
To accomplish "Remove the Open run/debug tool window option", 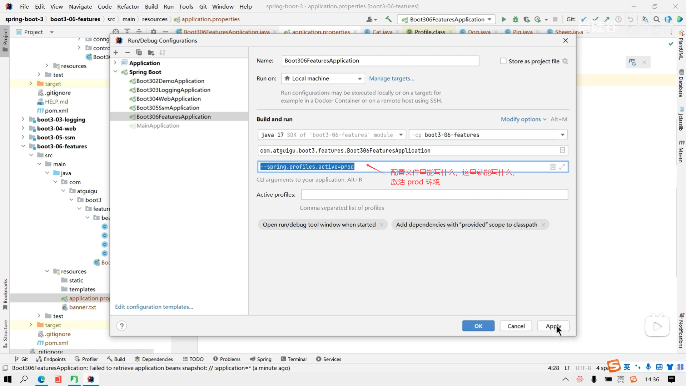I will click(x=382, y=225).
